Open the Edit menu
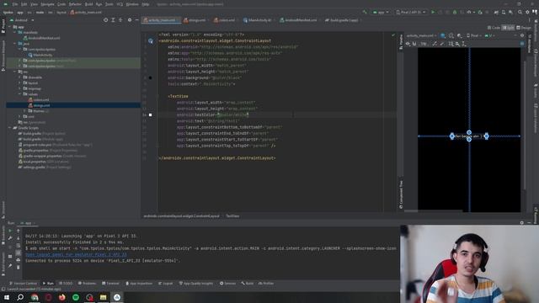 [24, 4]
